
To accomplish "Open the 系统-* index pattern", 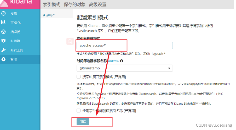I will 50,15.
